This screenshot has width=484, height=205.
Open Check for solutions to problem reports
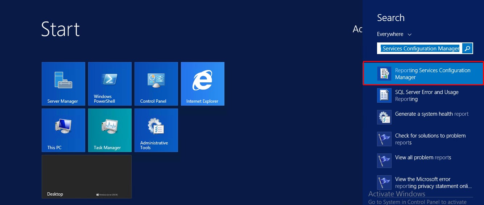[430, 139]
